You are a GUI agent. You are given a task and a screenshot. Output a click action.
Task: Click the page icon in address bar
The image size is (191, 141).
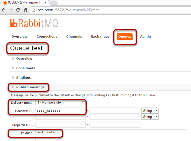point(33,10)
